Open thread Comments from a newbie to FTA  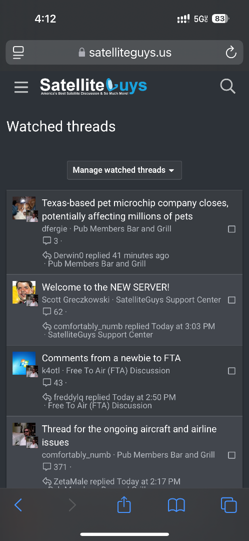[111, 358]
